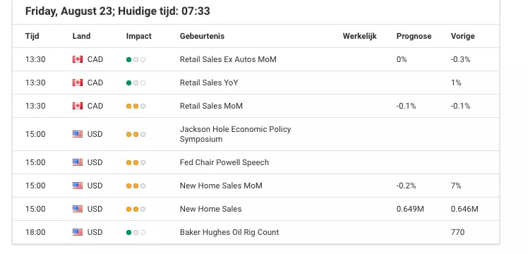Click the Gebeurtenis column header
Image resolution: width=528 pixels, height=254 pixels.
(x=202, y=36)
